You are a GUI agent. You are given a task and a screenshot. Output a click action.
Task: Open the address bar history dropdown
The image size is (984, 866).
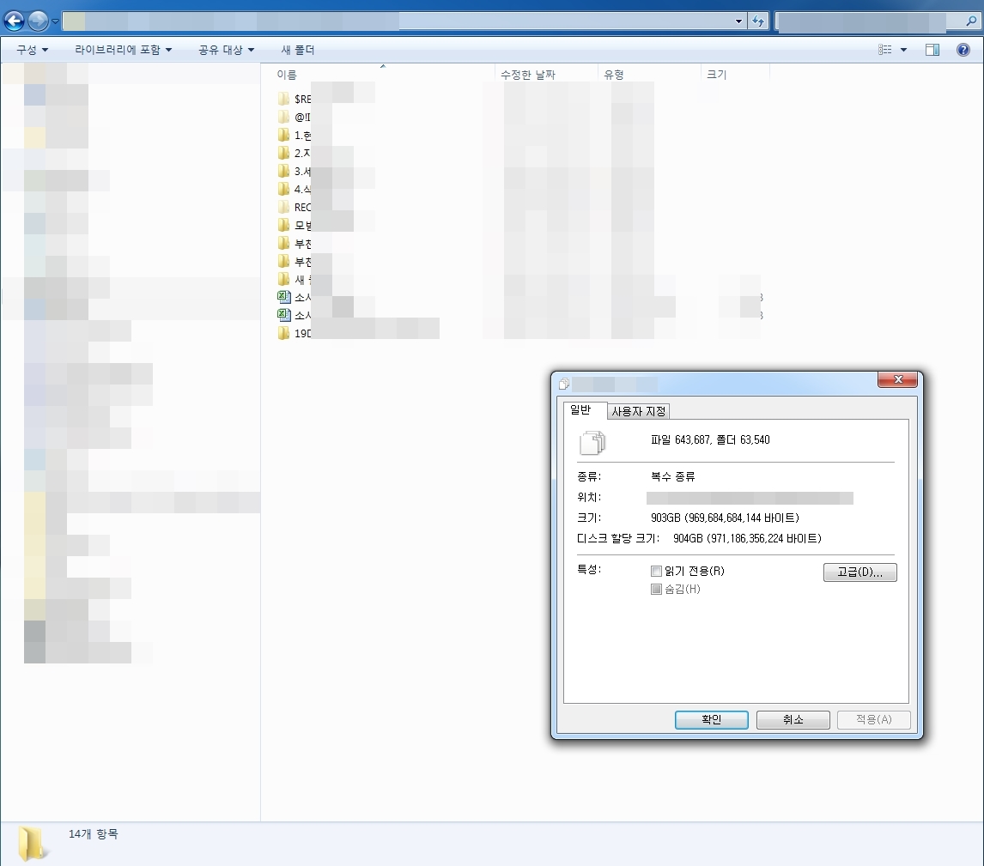738,21
